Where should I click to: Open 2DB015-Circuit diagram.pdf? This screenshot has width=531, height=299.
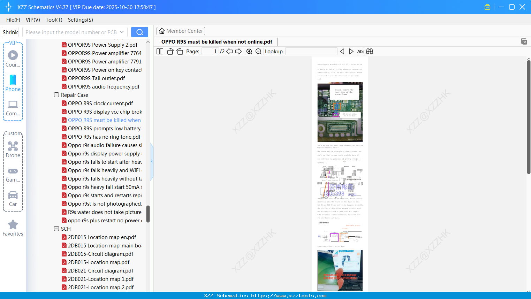[100, 254]
